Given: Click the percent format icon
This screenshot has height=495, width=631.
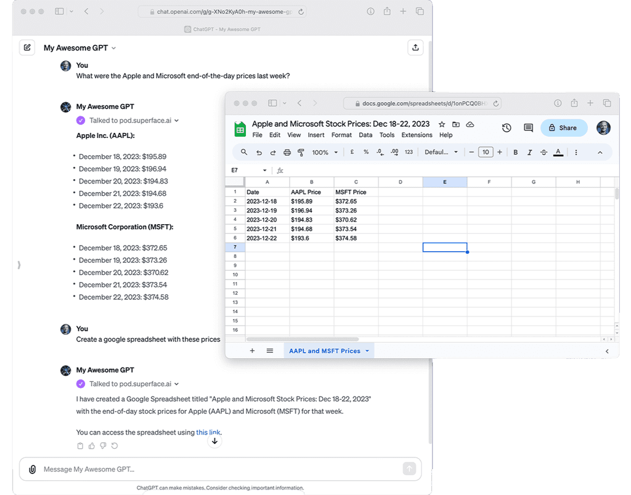Looking at the screenshot, I should click(x=365, y=151).
